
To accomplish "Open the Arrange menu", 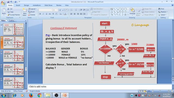I will 132,11.
